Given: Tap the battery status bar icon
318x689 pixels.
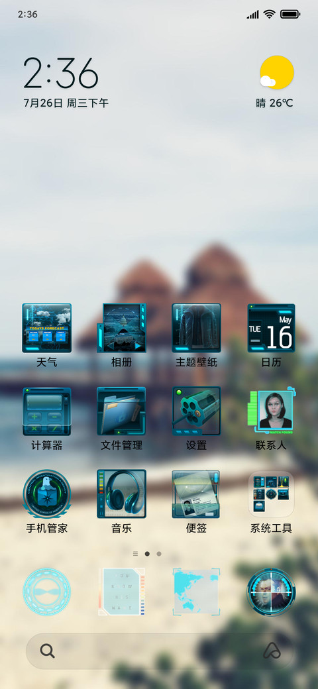Looking at the screenshot, I should pyautogui.click(x=290, y=15).
